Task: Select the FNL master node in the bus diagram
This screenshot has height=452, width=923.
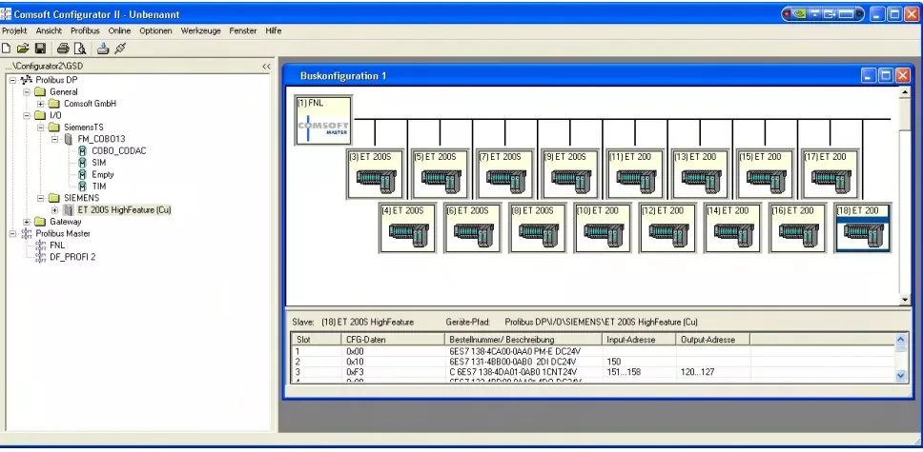Action: (x=323, y=121)
